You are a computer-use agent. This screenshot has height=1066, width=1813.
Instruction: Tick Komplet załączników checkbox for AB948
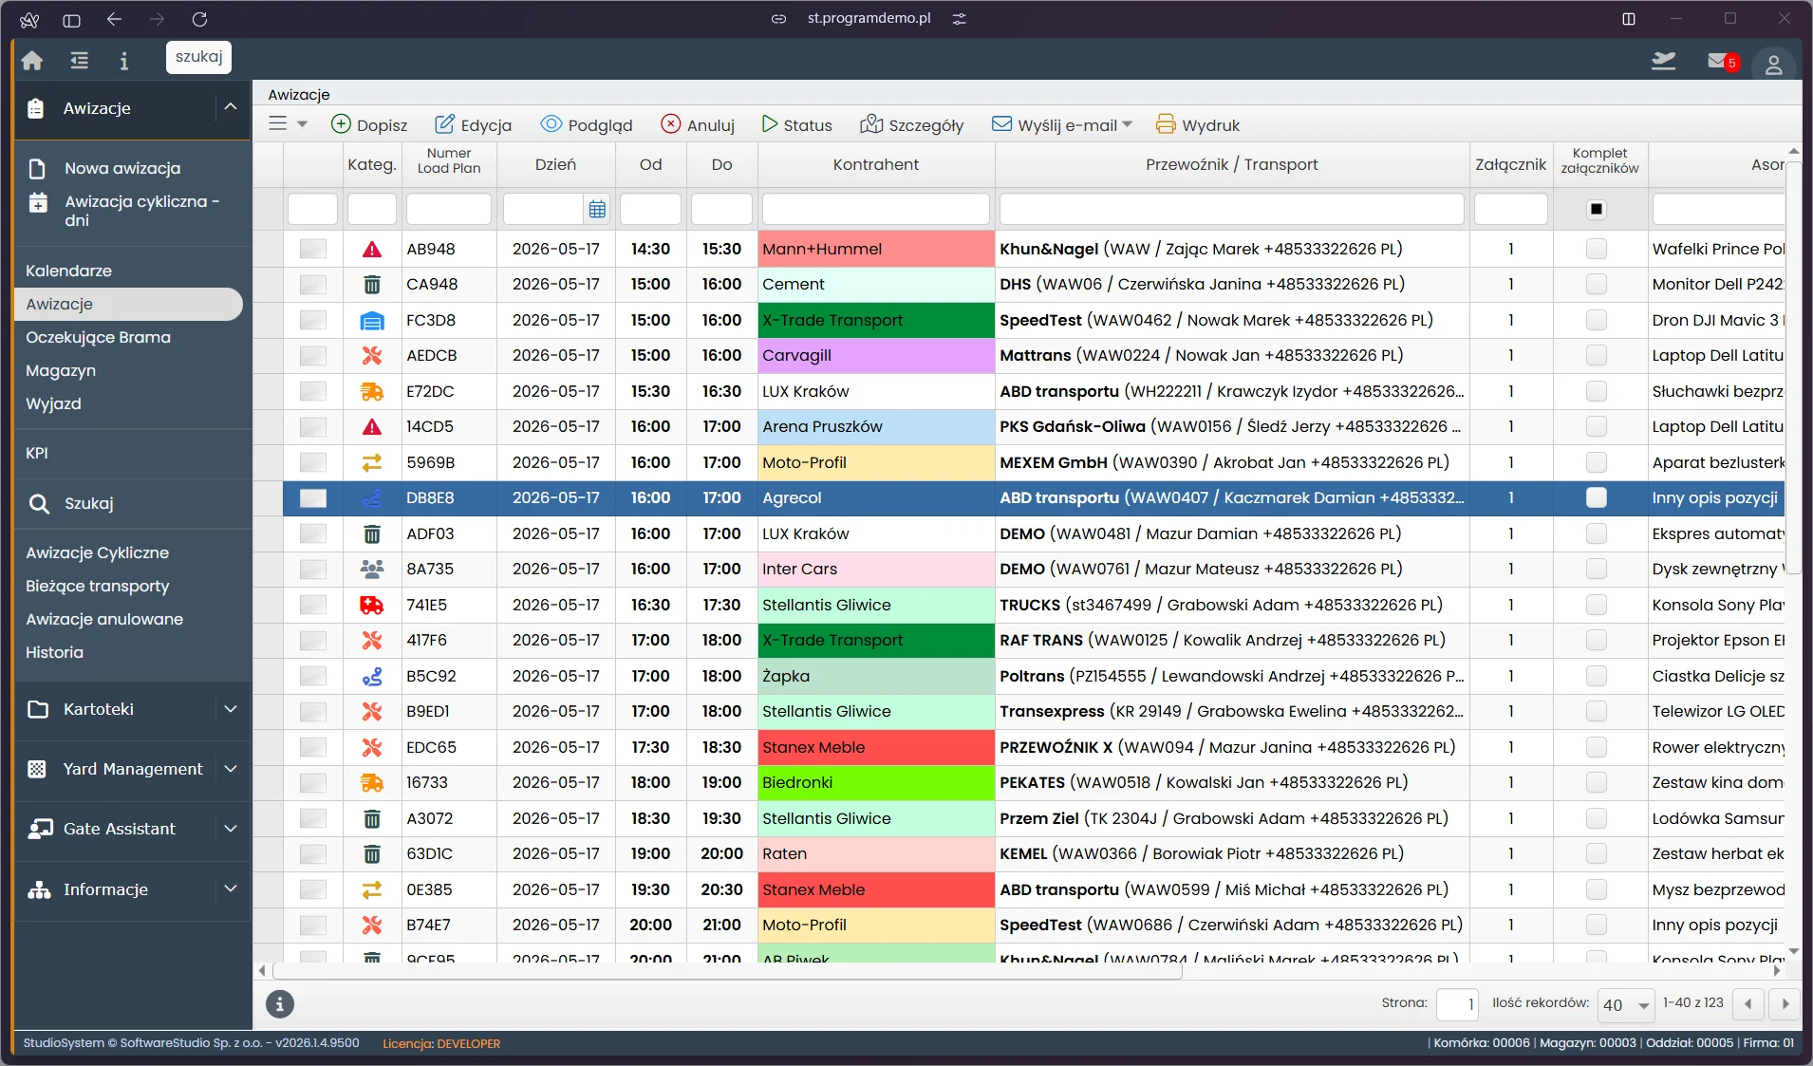[x=1597, y=249]
